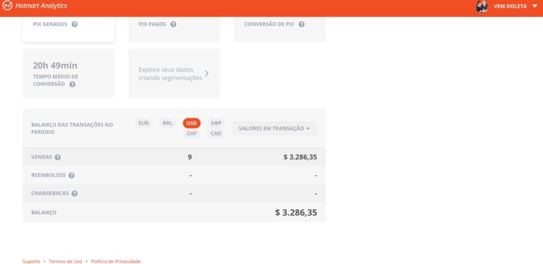Image resolution: width=543 pixels, height=264 pixels.
Task: Click the Hotmart Analytics logo icon
Action: tap(7, 6)
